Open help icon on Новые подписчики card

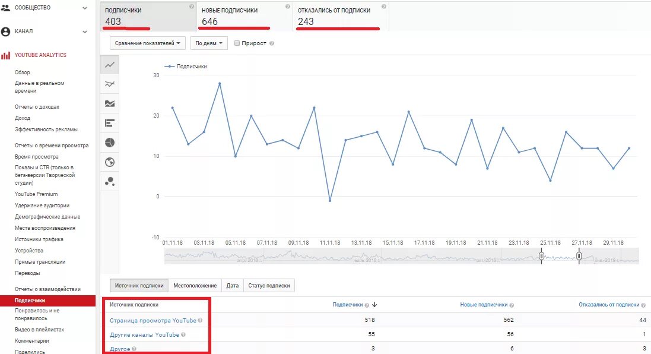click(x=288, y=6)
